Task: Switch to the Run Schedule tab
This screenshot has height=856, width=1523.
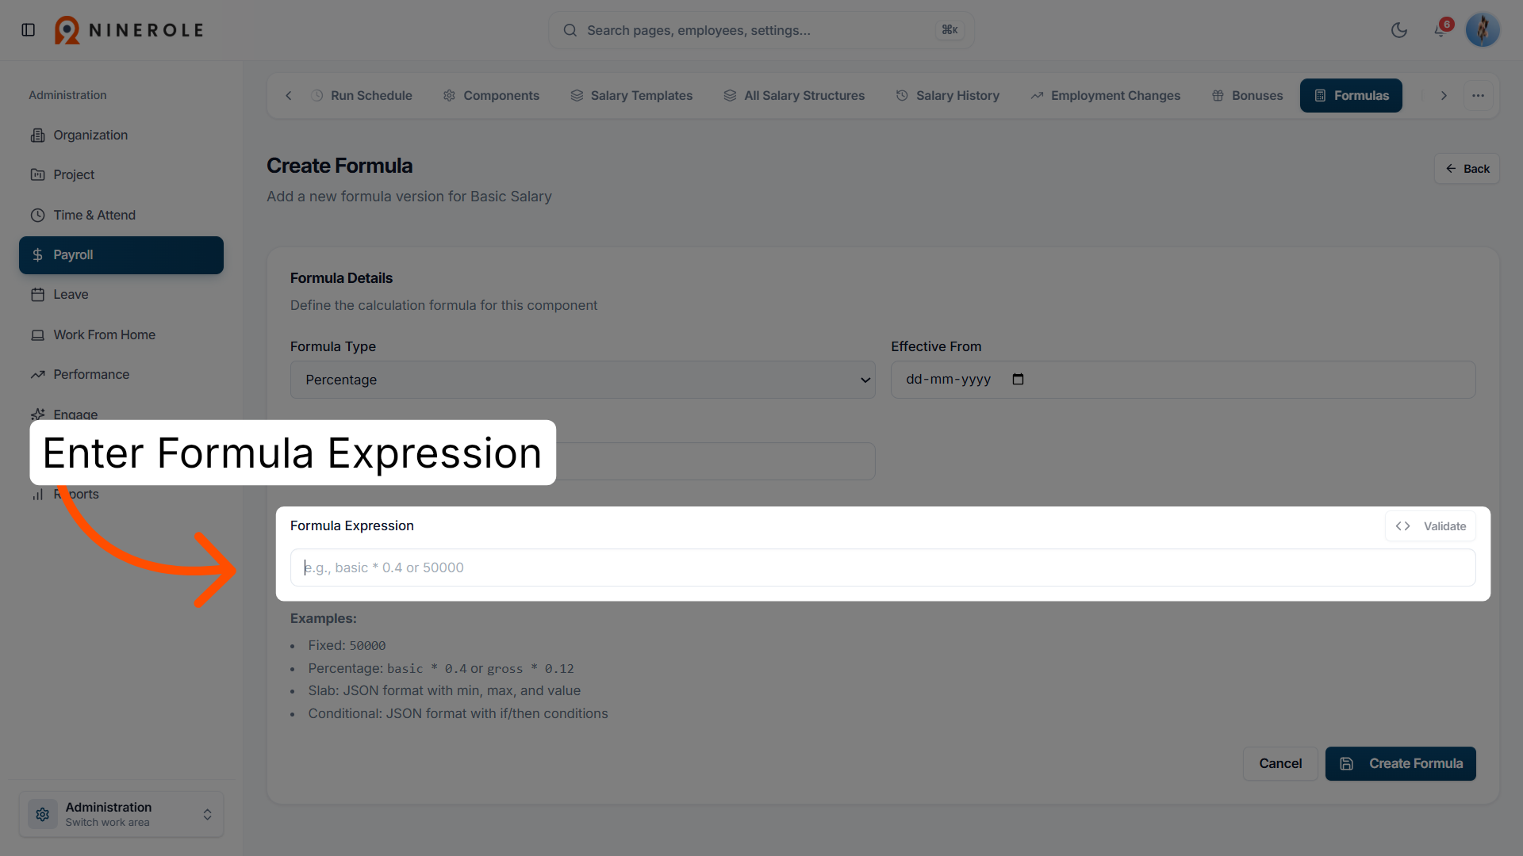Action: 362,96
